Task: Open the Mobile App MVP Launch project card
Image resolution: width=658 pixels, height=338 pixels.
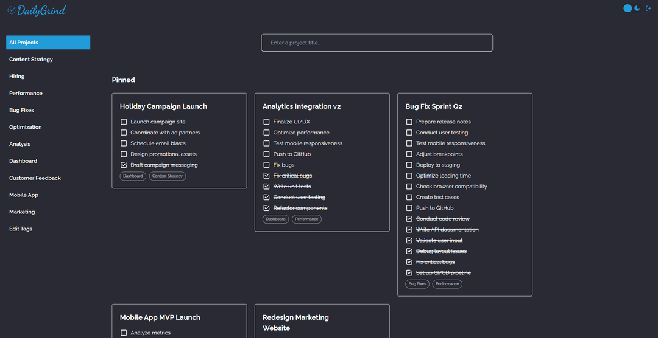Action: click(160, 317)
